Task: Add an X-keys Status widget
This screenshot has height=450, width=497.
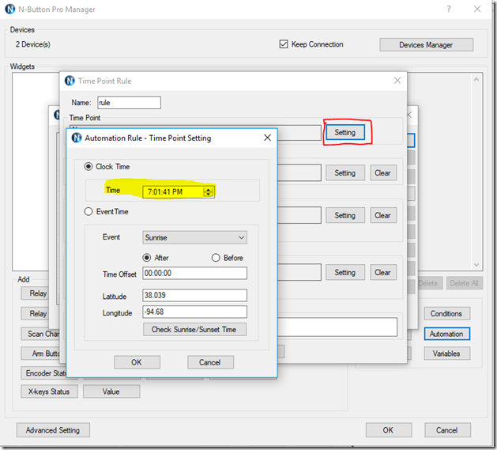Action: coord(49,391)
